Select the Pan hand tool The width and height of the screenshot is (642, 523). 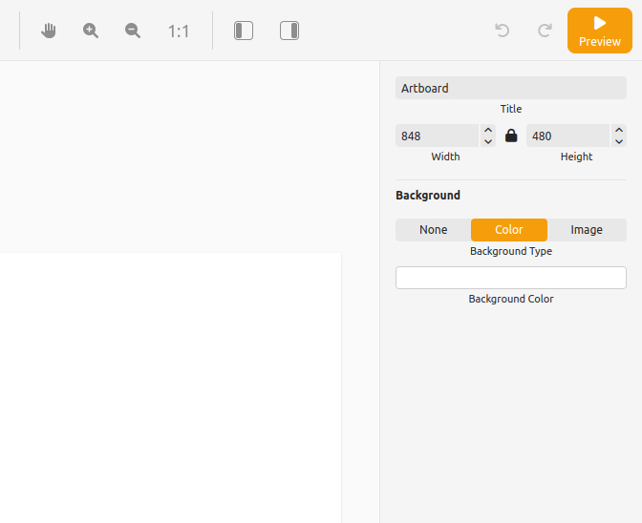coord(49,31)
